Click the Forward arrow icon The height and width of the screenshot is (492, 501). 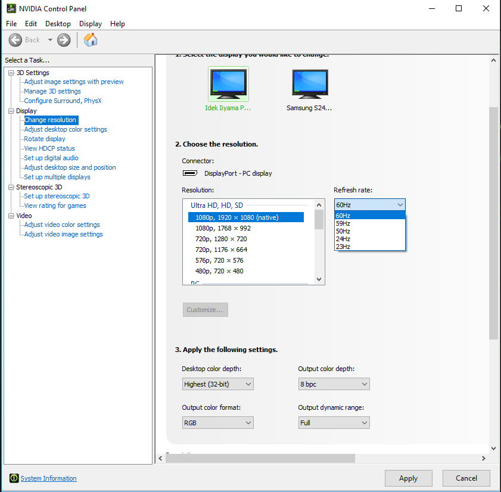[64, 40]
